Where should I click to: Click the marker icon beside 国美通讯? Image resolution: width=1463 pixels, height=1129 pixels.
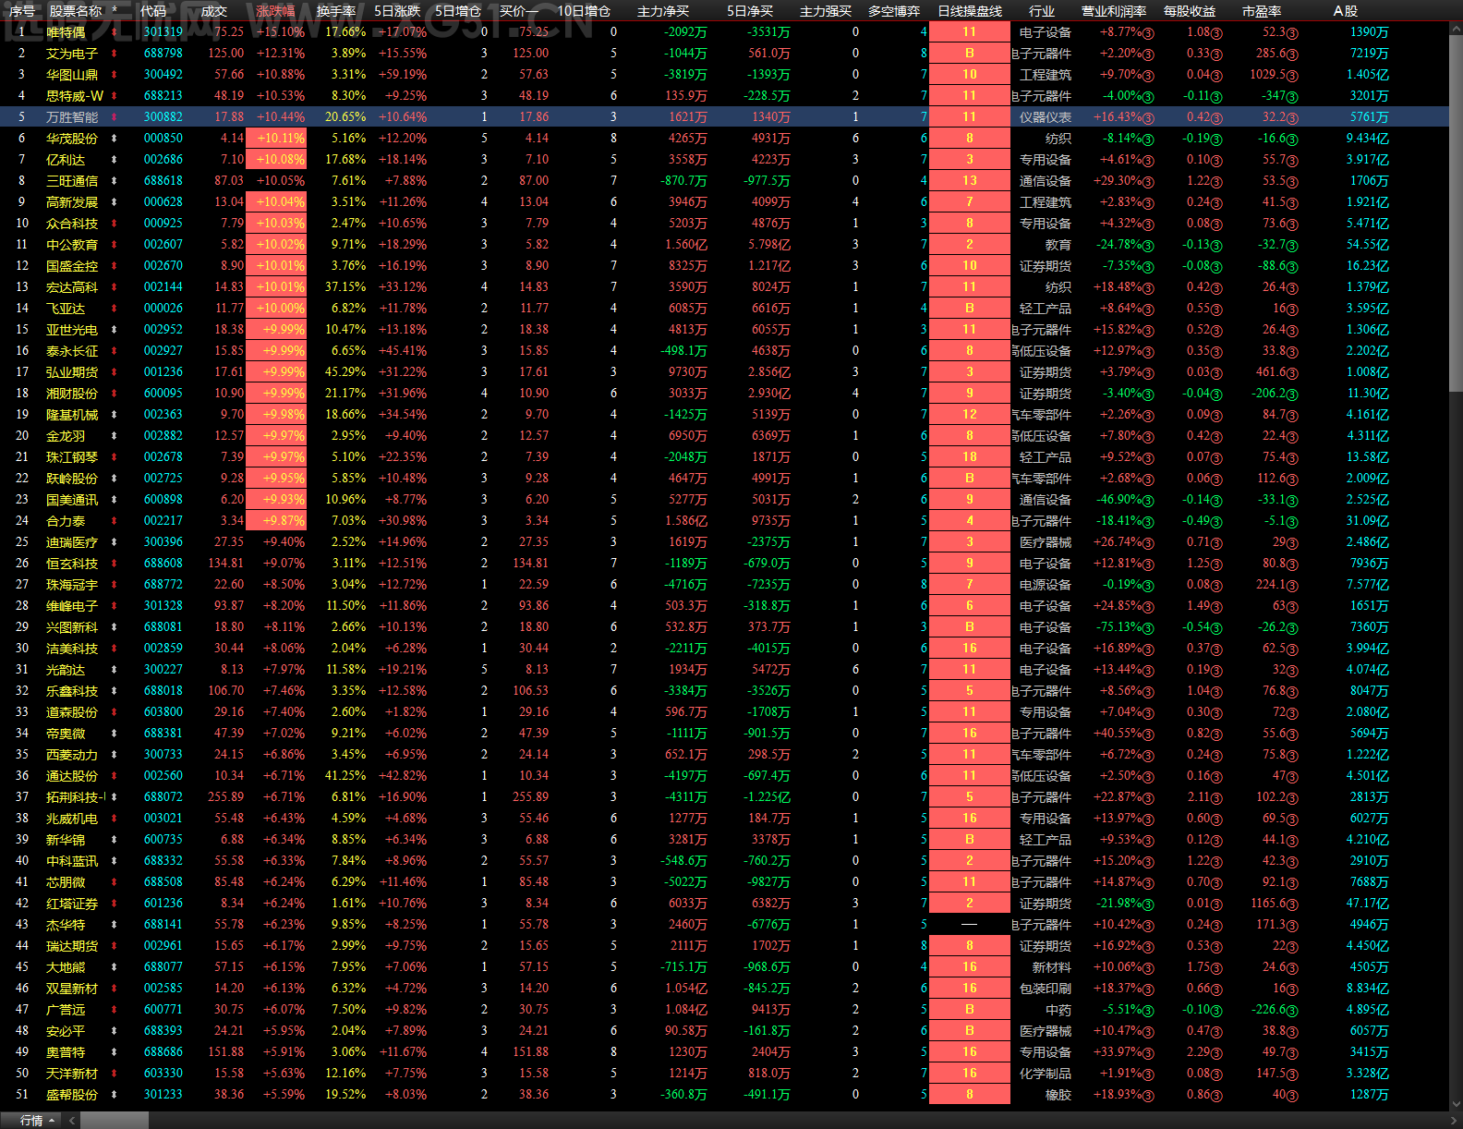tap(115, 500)
